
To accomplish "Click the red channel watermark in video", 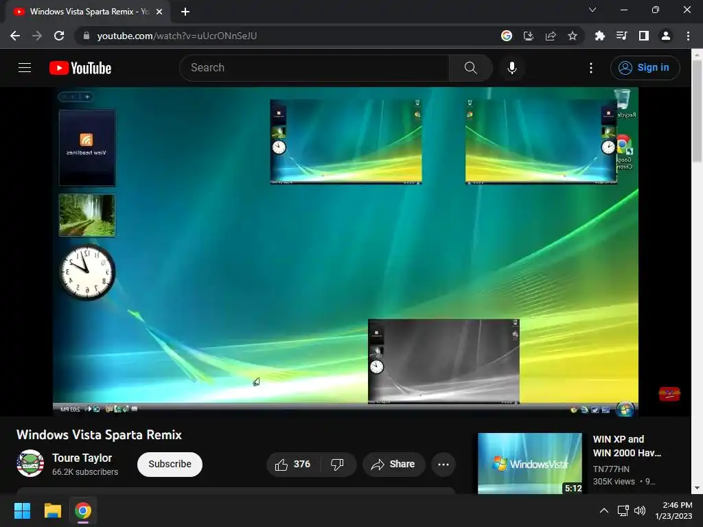I will pos(669,393).
